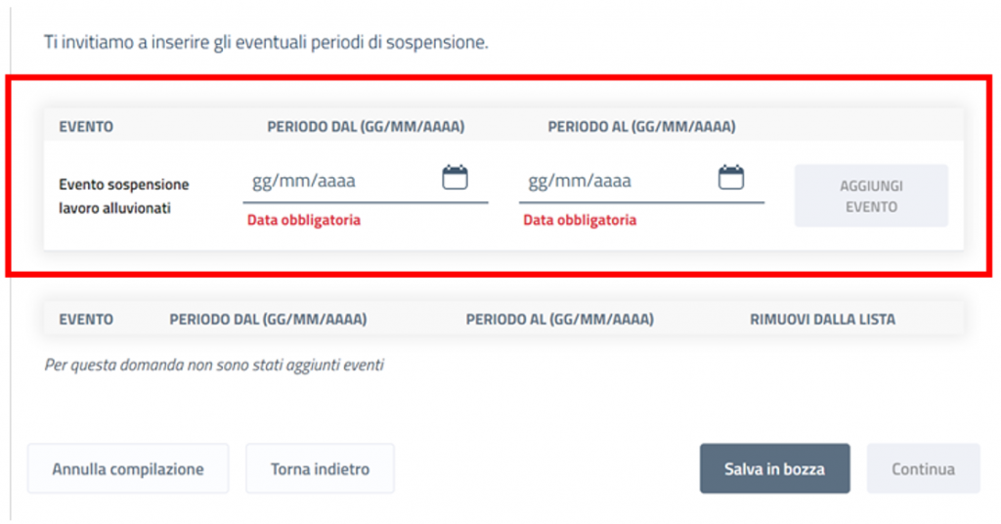Click the RIMUOVI DALLA LISTA column header

822,319
